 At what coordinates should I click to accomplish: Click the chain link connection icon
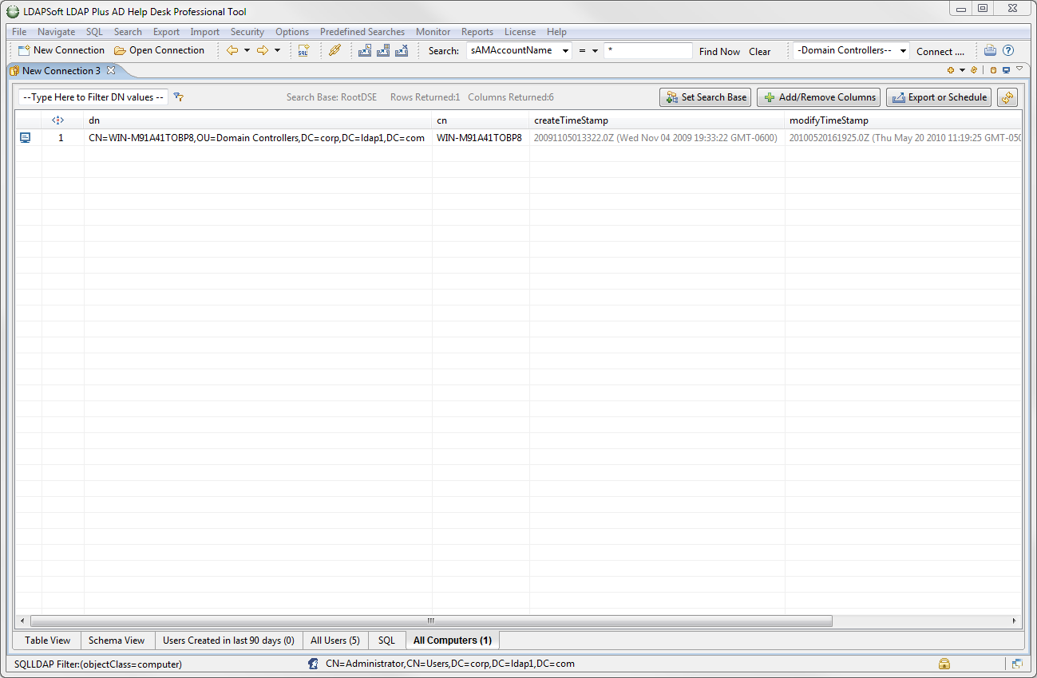click(334, 51)
